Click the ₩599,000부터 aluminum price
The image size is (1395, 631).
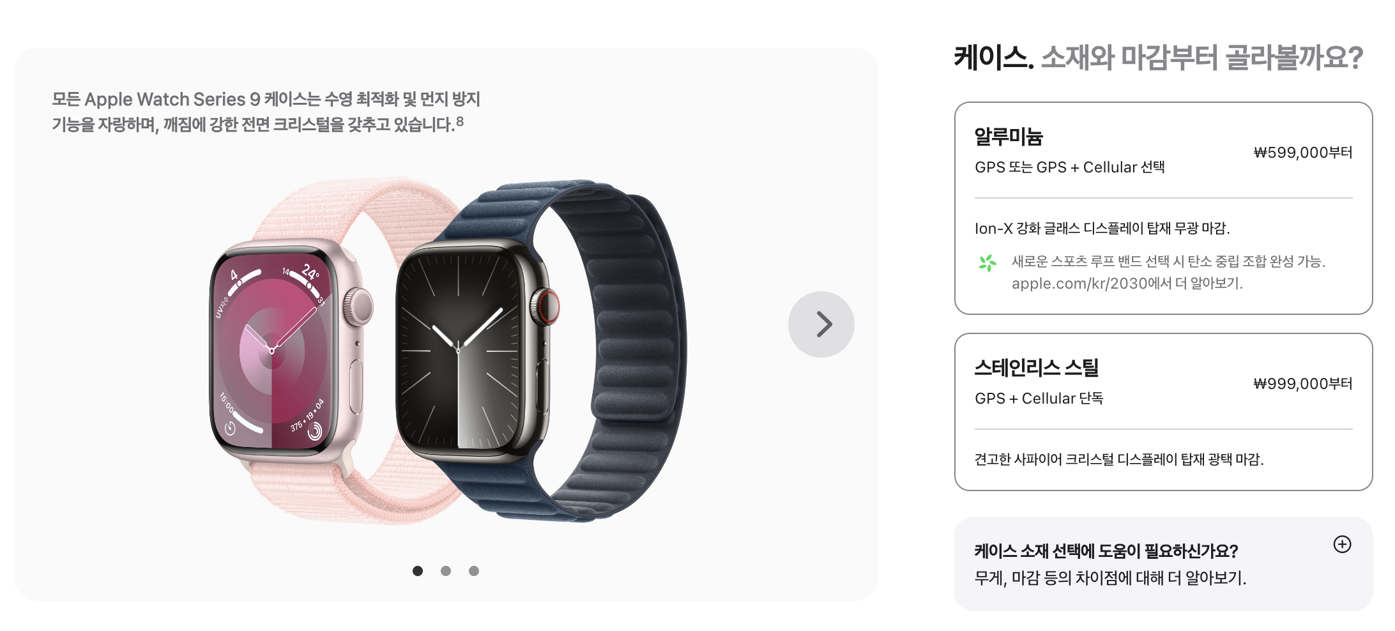click(x=1302, y=153)
